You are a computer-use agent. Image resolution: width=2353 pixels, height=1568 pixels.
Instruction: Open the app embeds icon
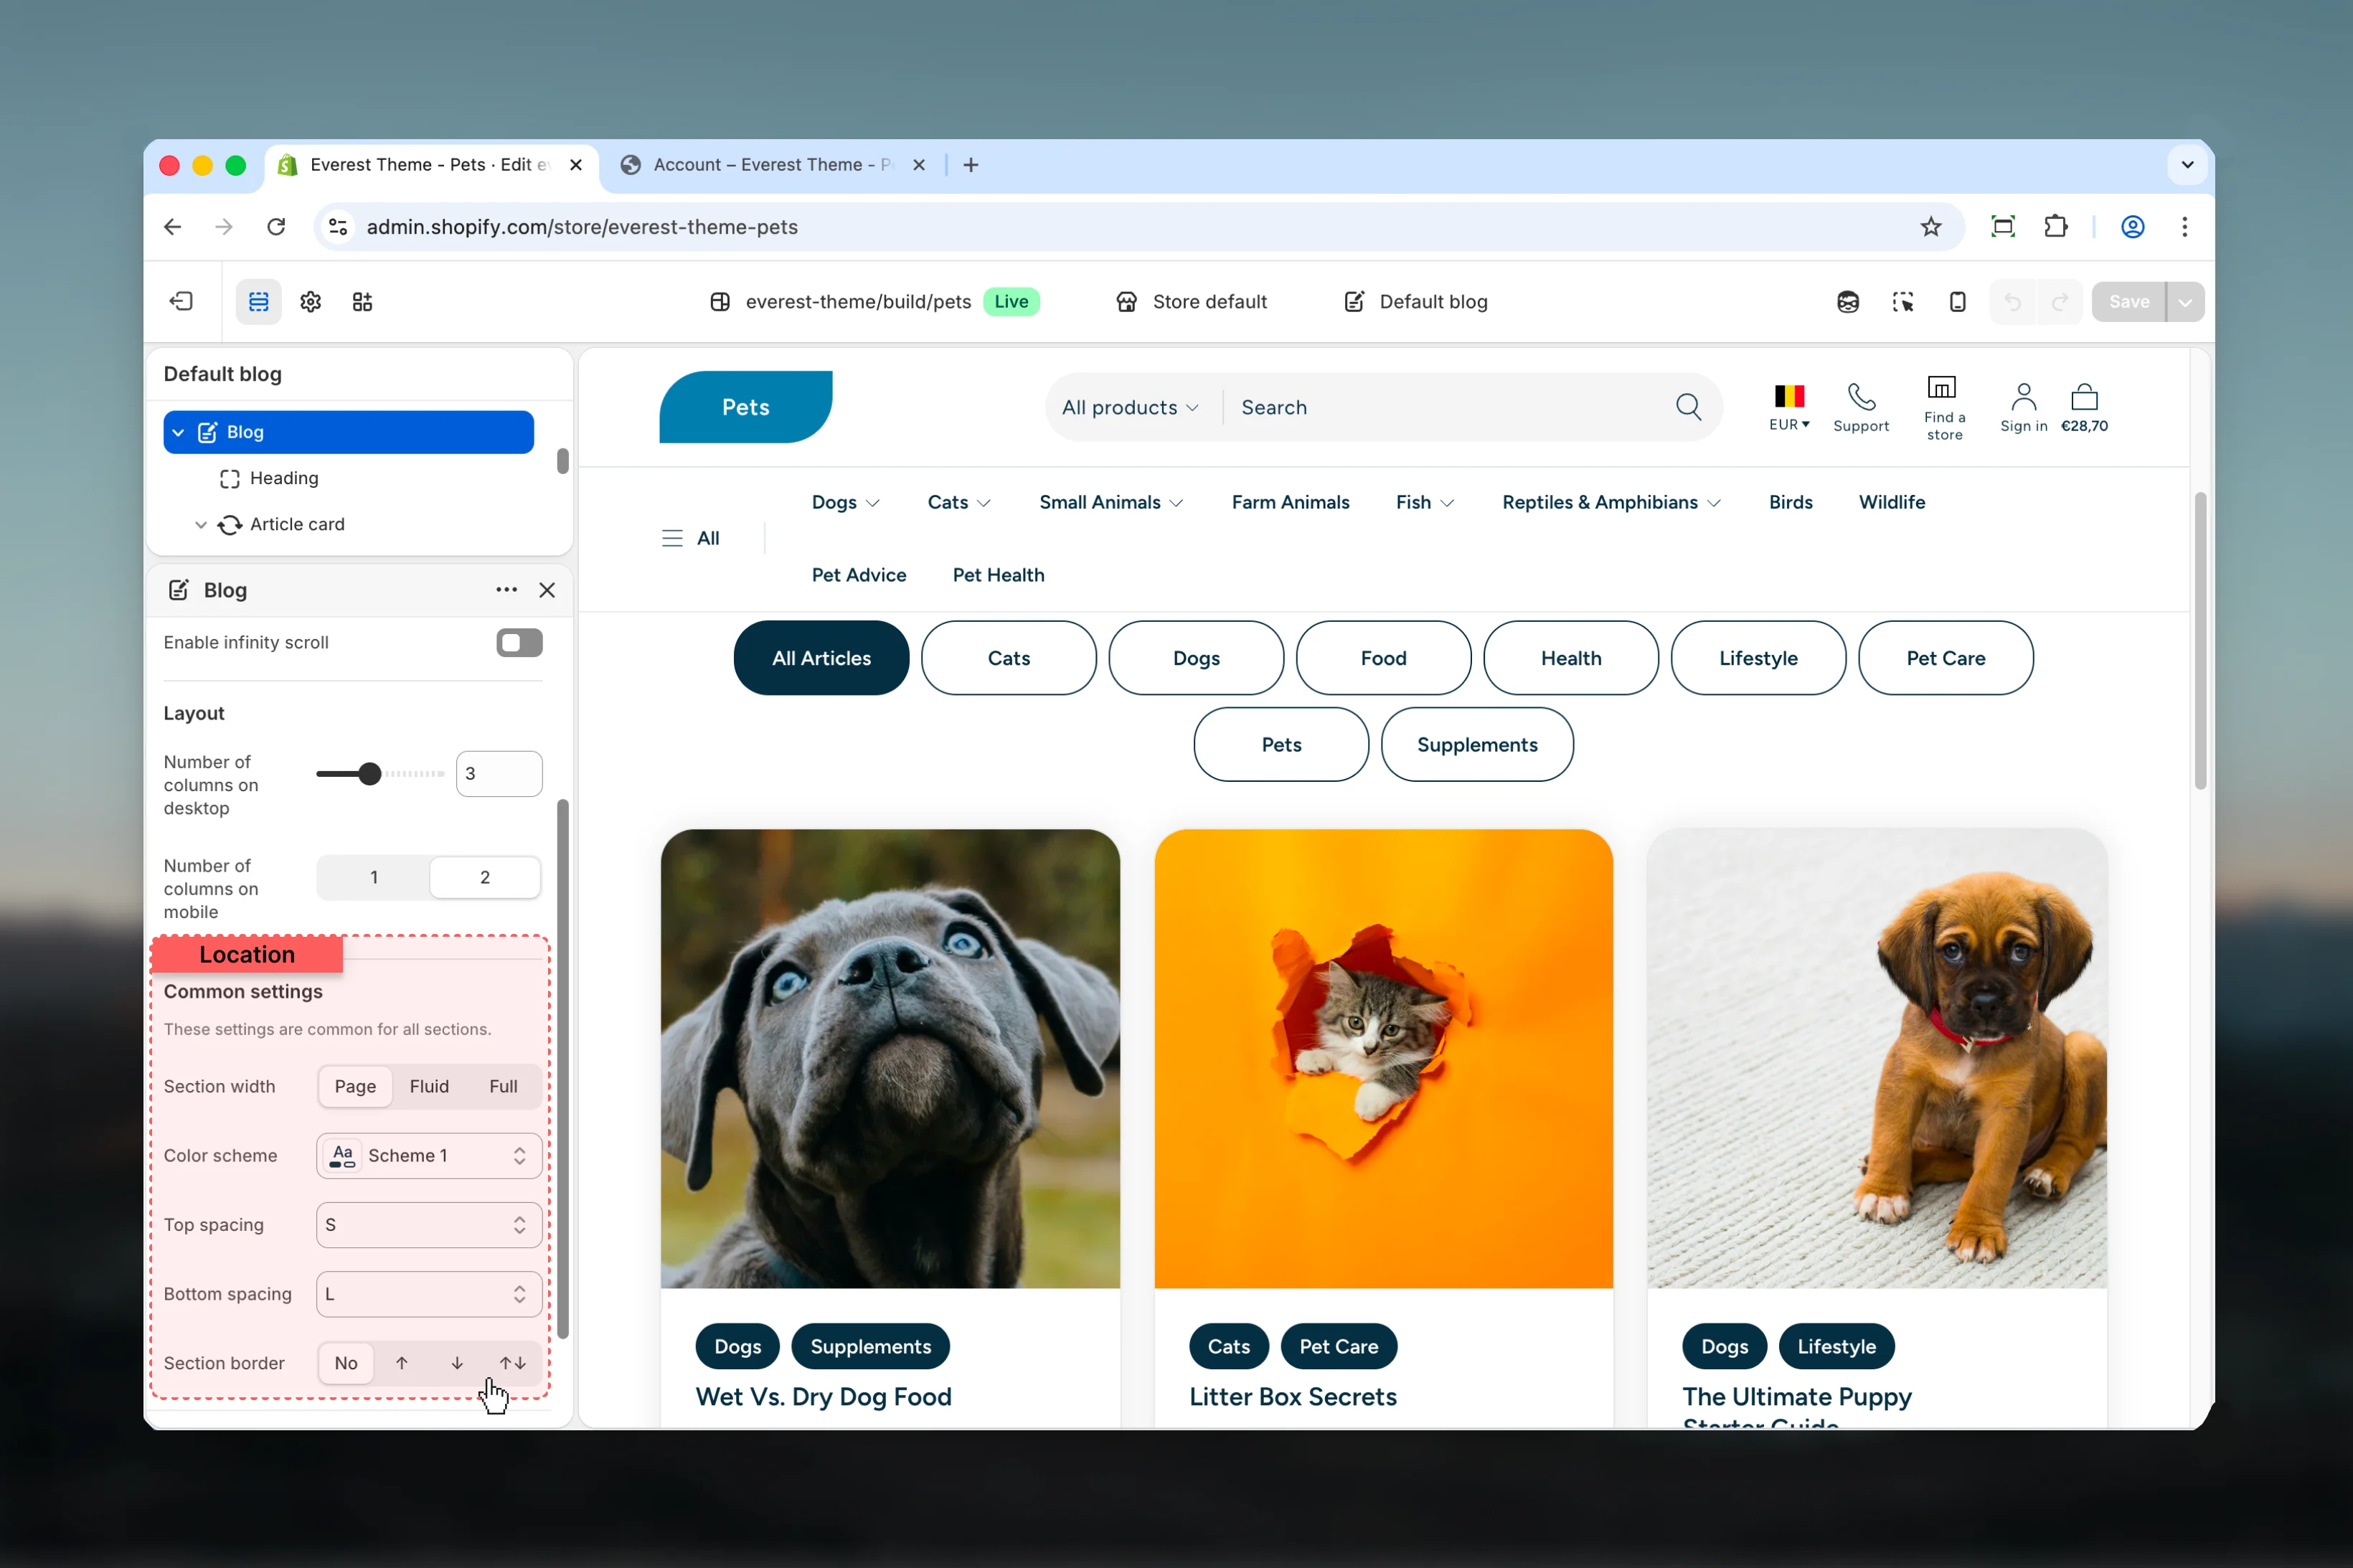tap(363, 302)
